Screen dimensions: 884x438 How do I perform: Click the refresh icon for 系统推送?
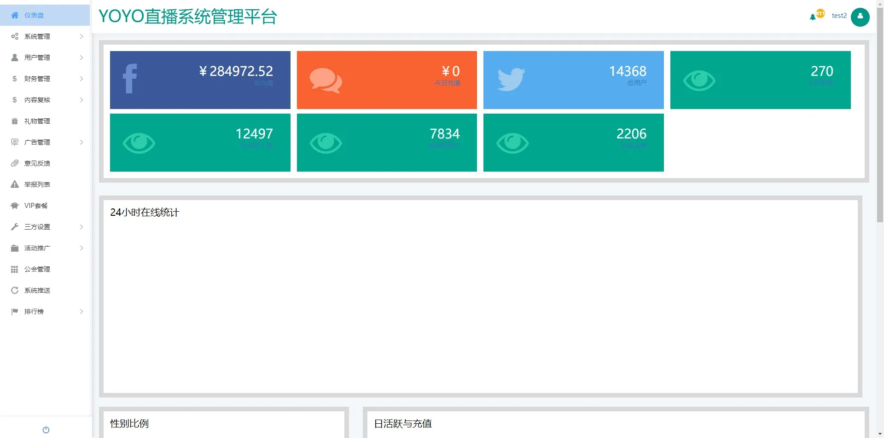tap(15, 290)
